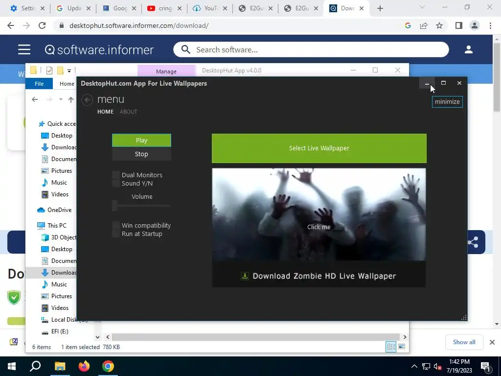Switch to the YouTube cringe tab
501x376 pixels.
point(164,8)
